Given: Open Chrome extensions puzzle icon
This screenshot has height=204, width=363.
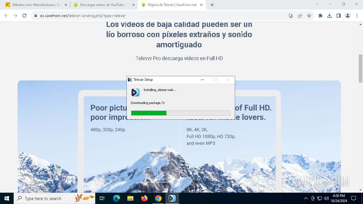Looking at the screenshot, I should tap(320, 16).
